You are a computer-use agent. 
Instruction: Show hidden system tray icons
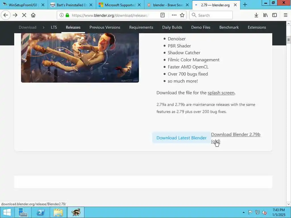coord(244,212)
